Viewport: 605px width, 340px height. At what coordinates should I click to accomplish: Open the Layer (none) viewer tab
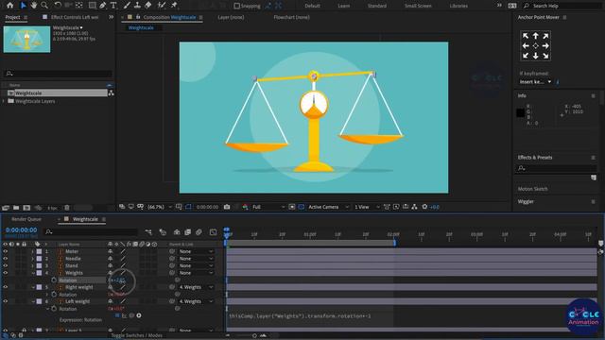[x=231, y=17]
